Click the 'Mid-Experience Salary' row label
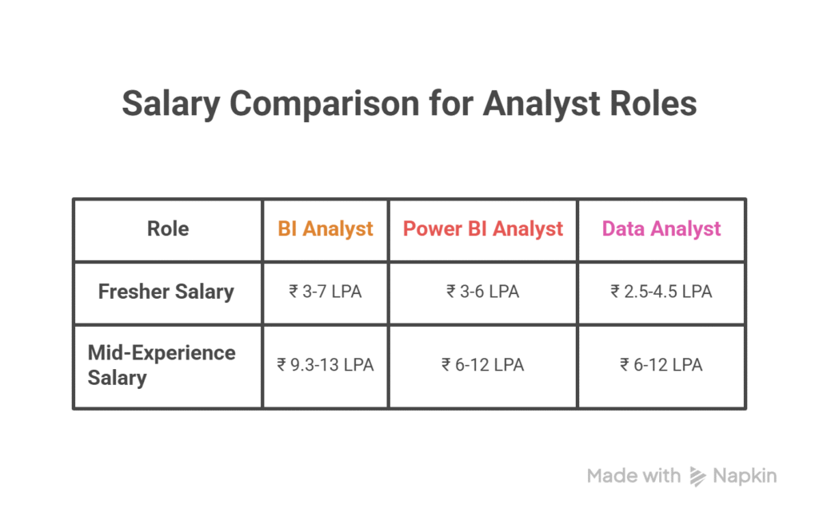The width and height of the screenshot is (819, 524). pyautogui.click(x=162, y=365)
